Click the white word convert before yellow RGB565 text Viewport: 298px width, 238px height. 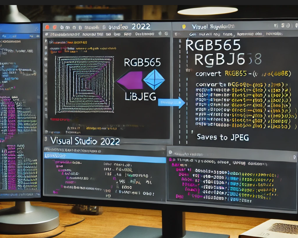click(x=208, y=74)
